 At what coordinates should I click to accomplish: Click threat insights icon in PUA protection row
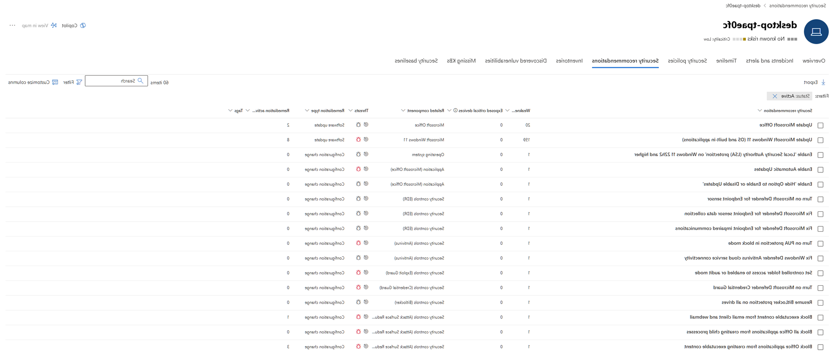coord(366,243)
